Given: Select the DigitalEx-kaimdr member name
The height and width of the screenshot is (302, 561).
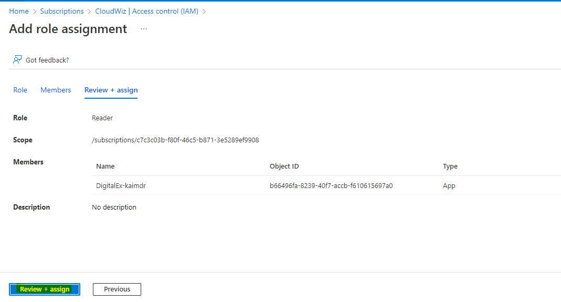Looking at the screenshot, I should point(121,185).
